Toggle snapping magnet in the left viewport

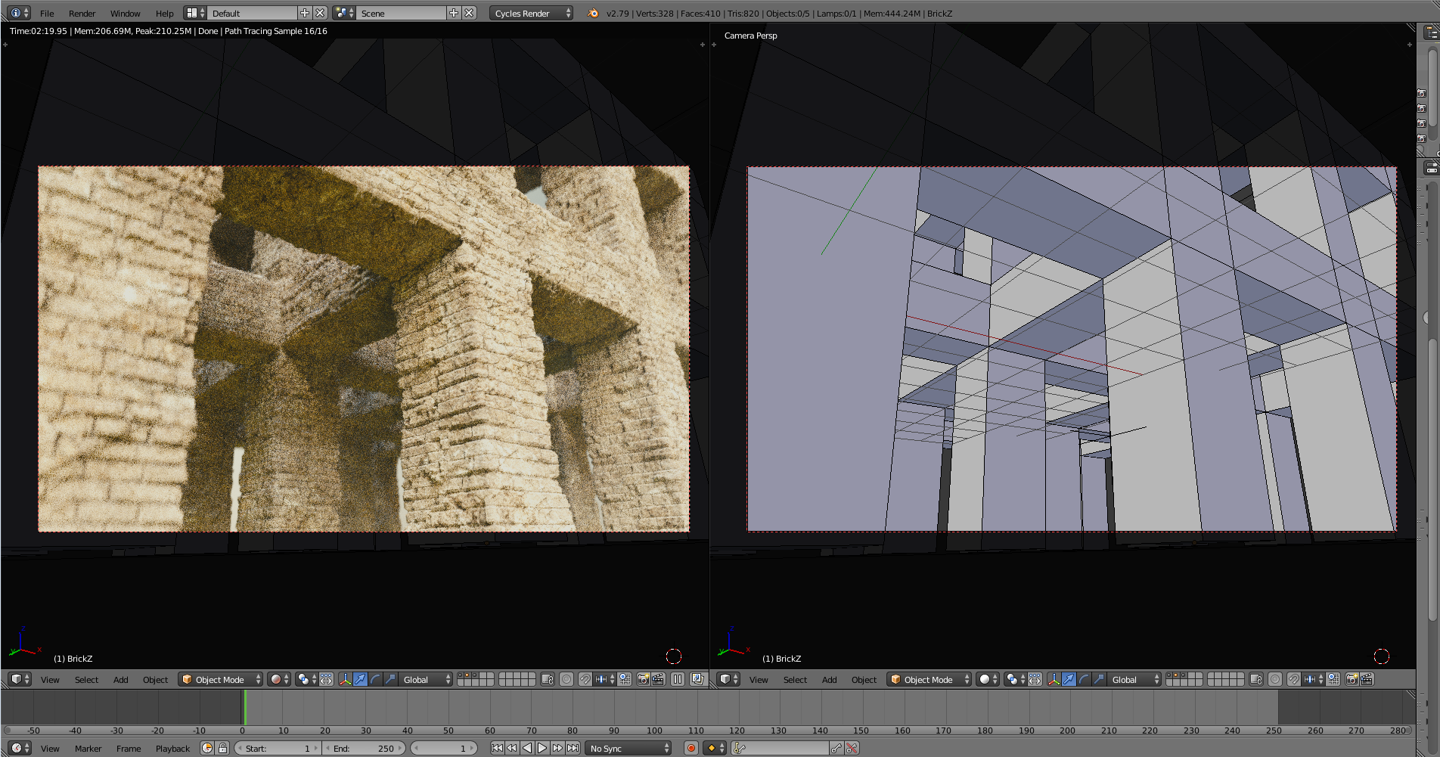pos(585,679)
